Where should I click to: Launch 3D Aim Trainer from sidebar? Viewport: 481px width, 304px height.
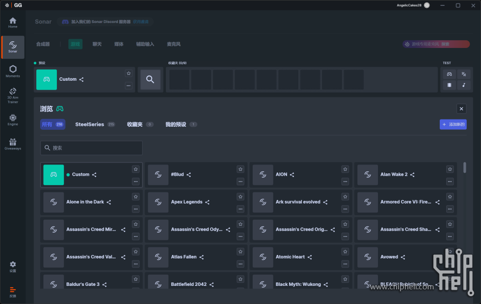(x=13, y=95)
